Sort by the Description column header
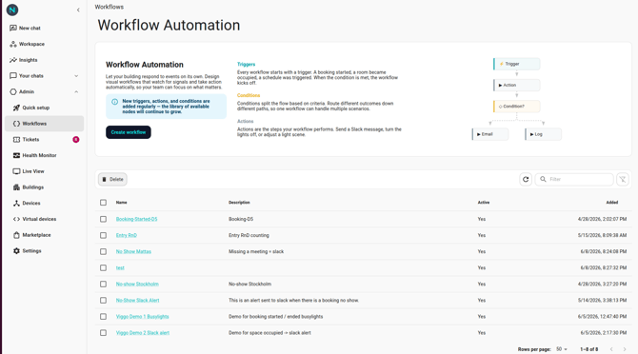This screenshot has height=354, width=638. [239, 203]
